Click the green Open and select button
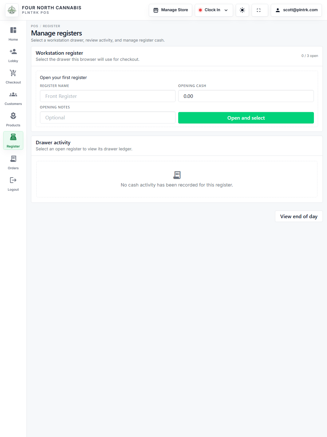 coord(246,118)
